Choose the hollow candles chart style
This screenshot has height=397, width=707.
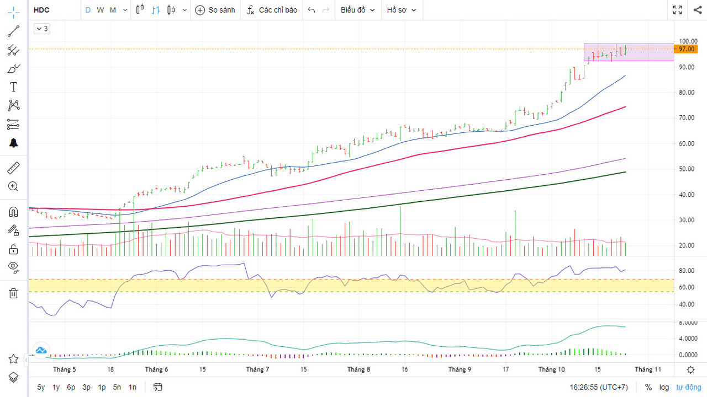point(171,10)
